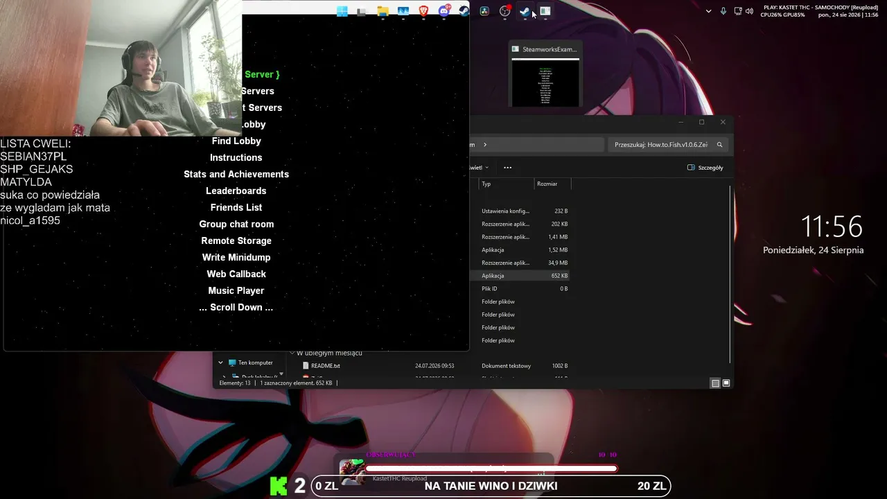Open the photo app icon beside File Explorer
Screen dimensions: 887x499
click(403, 11)
